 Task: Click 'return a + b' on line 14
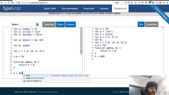click(26, 65)
